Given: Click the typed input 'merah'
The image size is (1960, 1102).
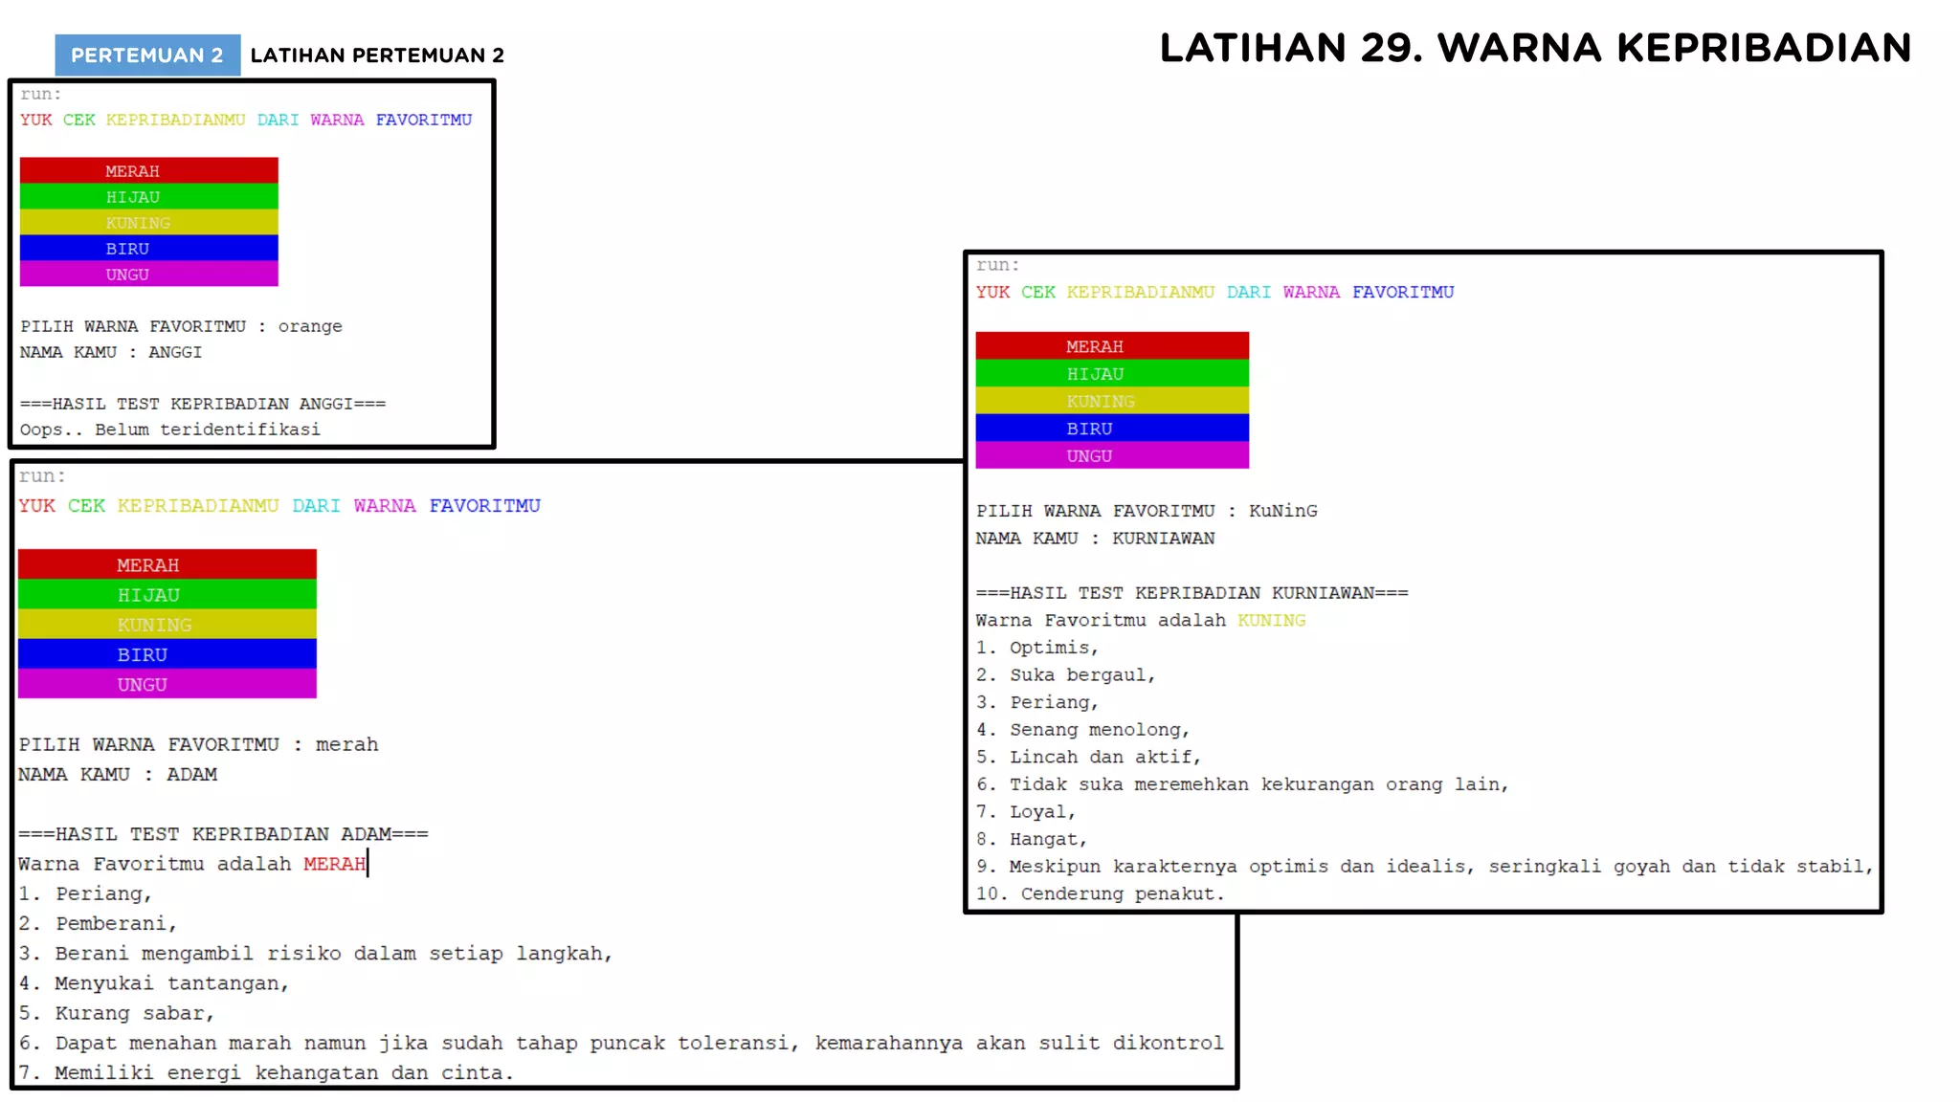Looking at the screenshot, I should [x=346, y=744].
